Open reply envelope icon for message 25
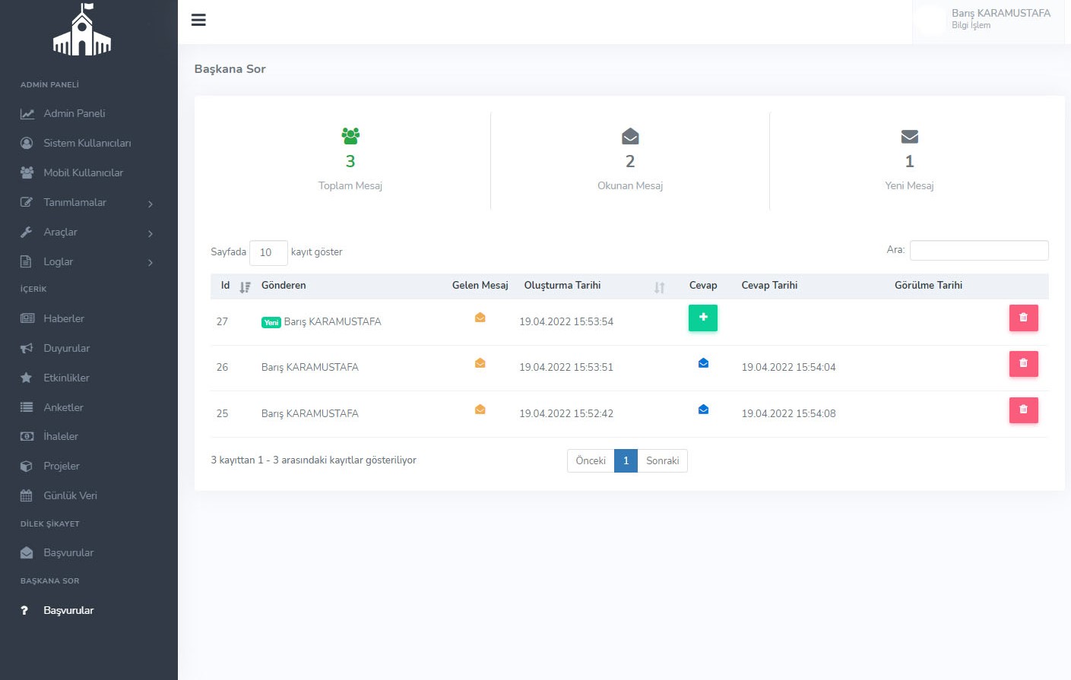Screen dimensions: 1071x680 point(703,410)
